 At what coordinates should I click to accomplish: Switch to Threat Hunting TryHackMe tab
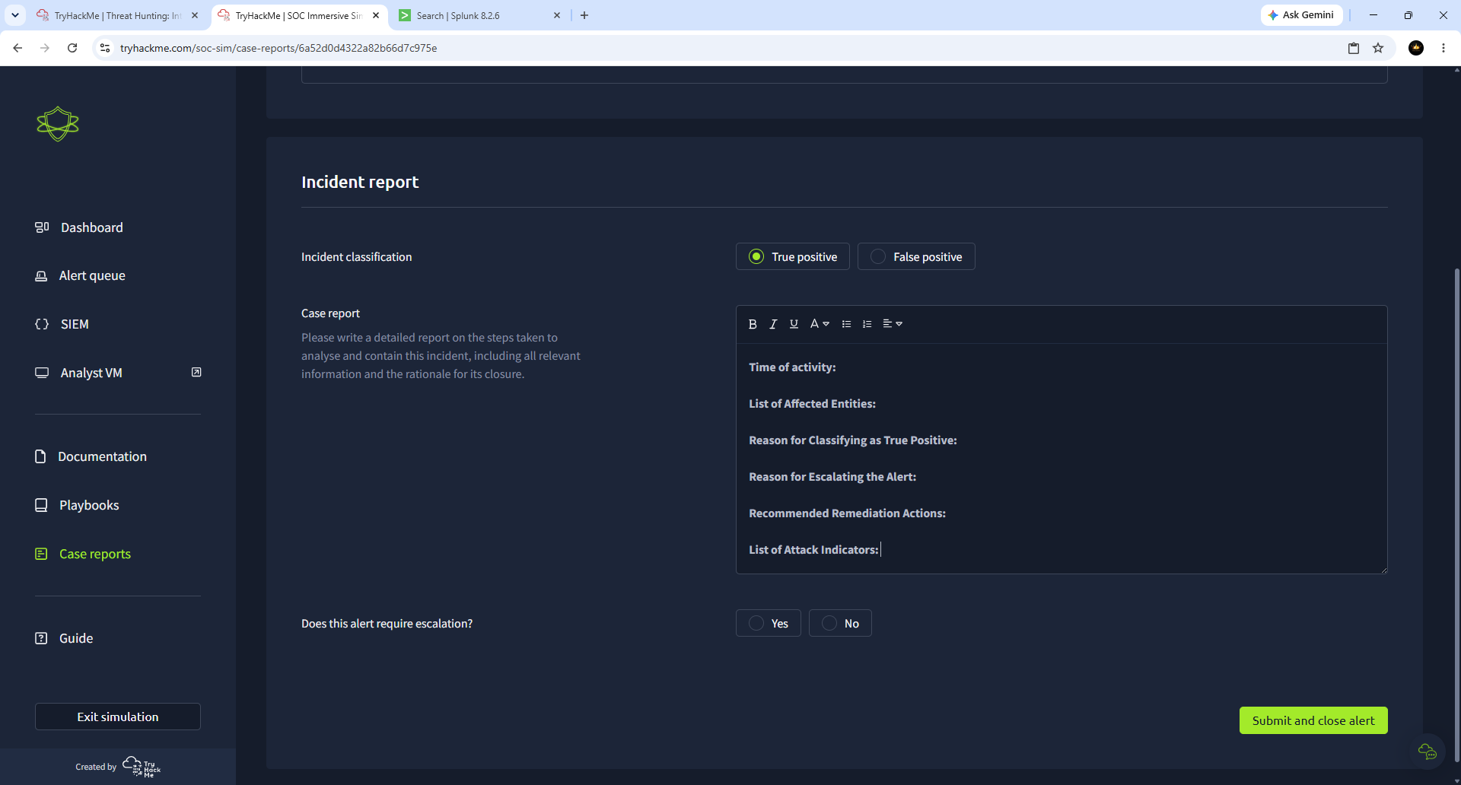pos(118,15)
